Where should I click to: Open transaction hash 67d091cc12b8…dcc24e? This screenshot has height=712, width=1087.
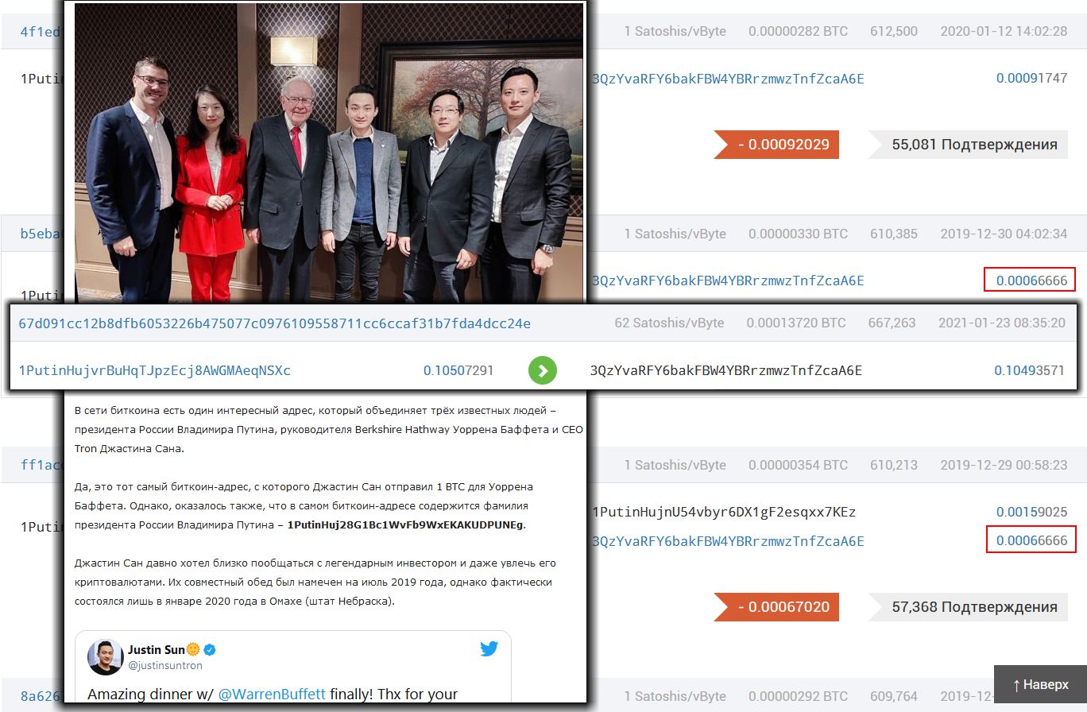274,323
